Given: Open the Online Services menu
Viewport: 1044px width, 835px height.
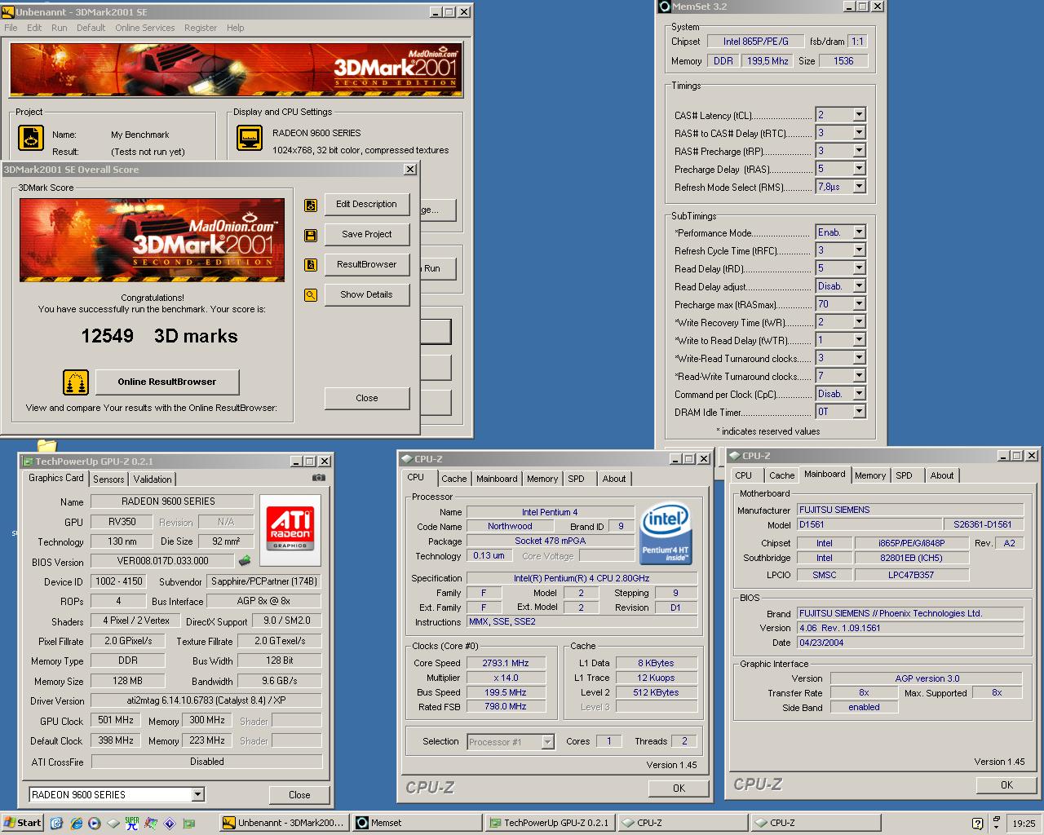Looking at the screenshot, I should [144, 28].
